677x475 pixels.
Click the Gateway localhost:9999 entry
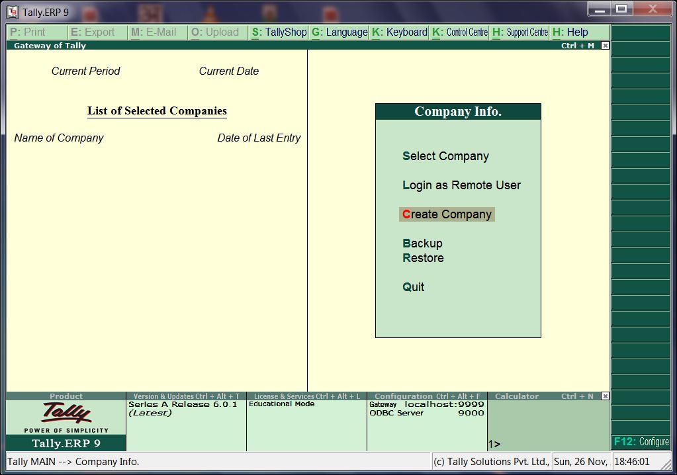pos(427,405)
